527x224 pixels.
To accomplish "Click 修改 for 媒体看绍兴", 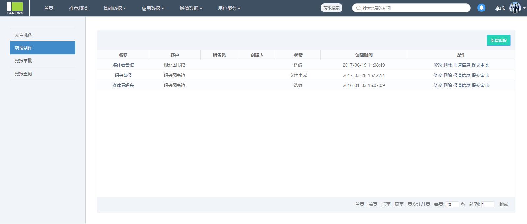I will [438, 85].
